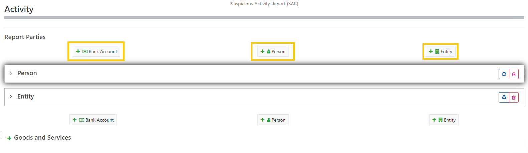The width and height of the screenshot is (528, 153).
Task: Click the Suspicious Activity Report (SAR) title
Action: click(x=264, y=4)
